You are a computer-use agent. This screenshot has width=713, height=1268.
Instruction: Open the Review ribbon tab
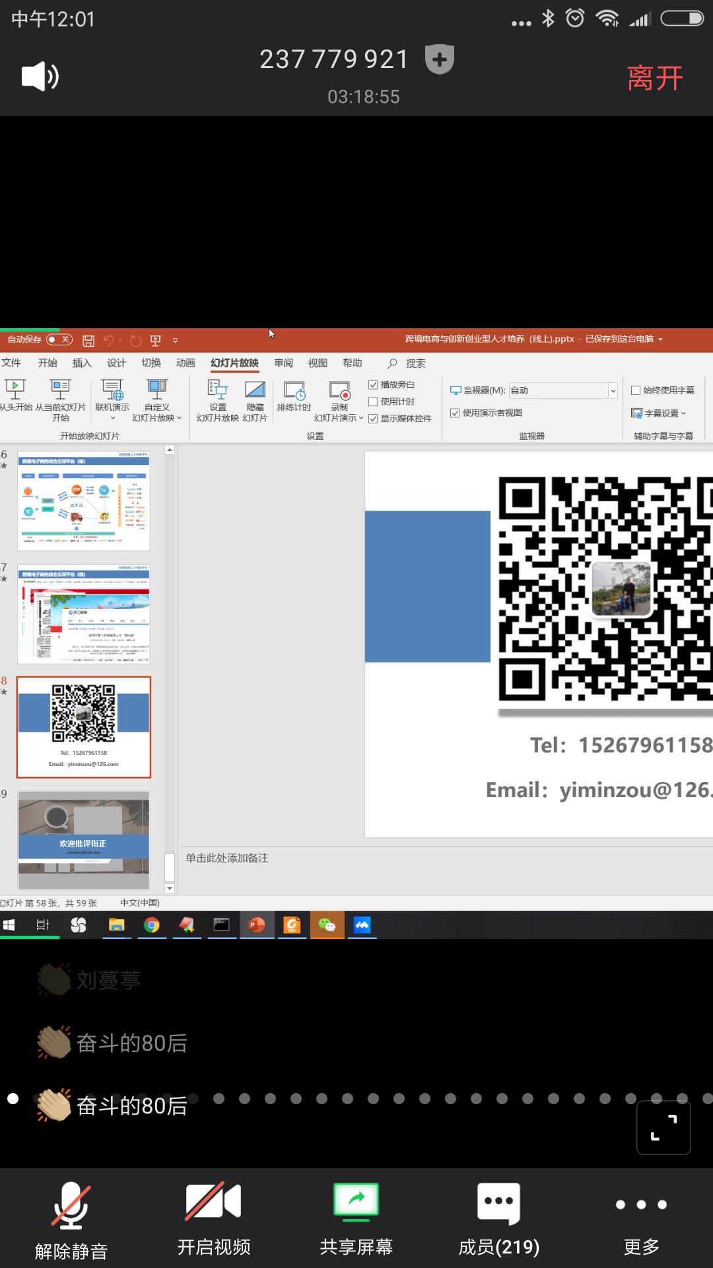coord(284,363)
